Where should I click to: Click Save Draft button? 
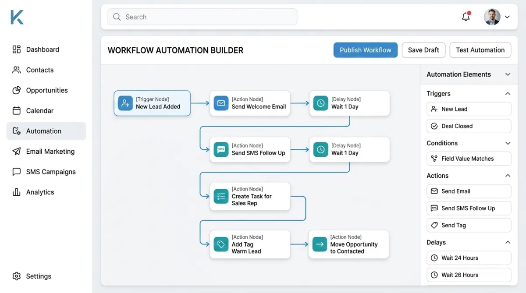click(423, 50)
